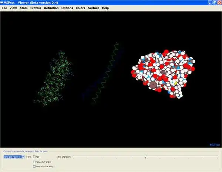Open the Help menu
222x172 pixels.
click(105, 8)
